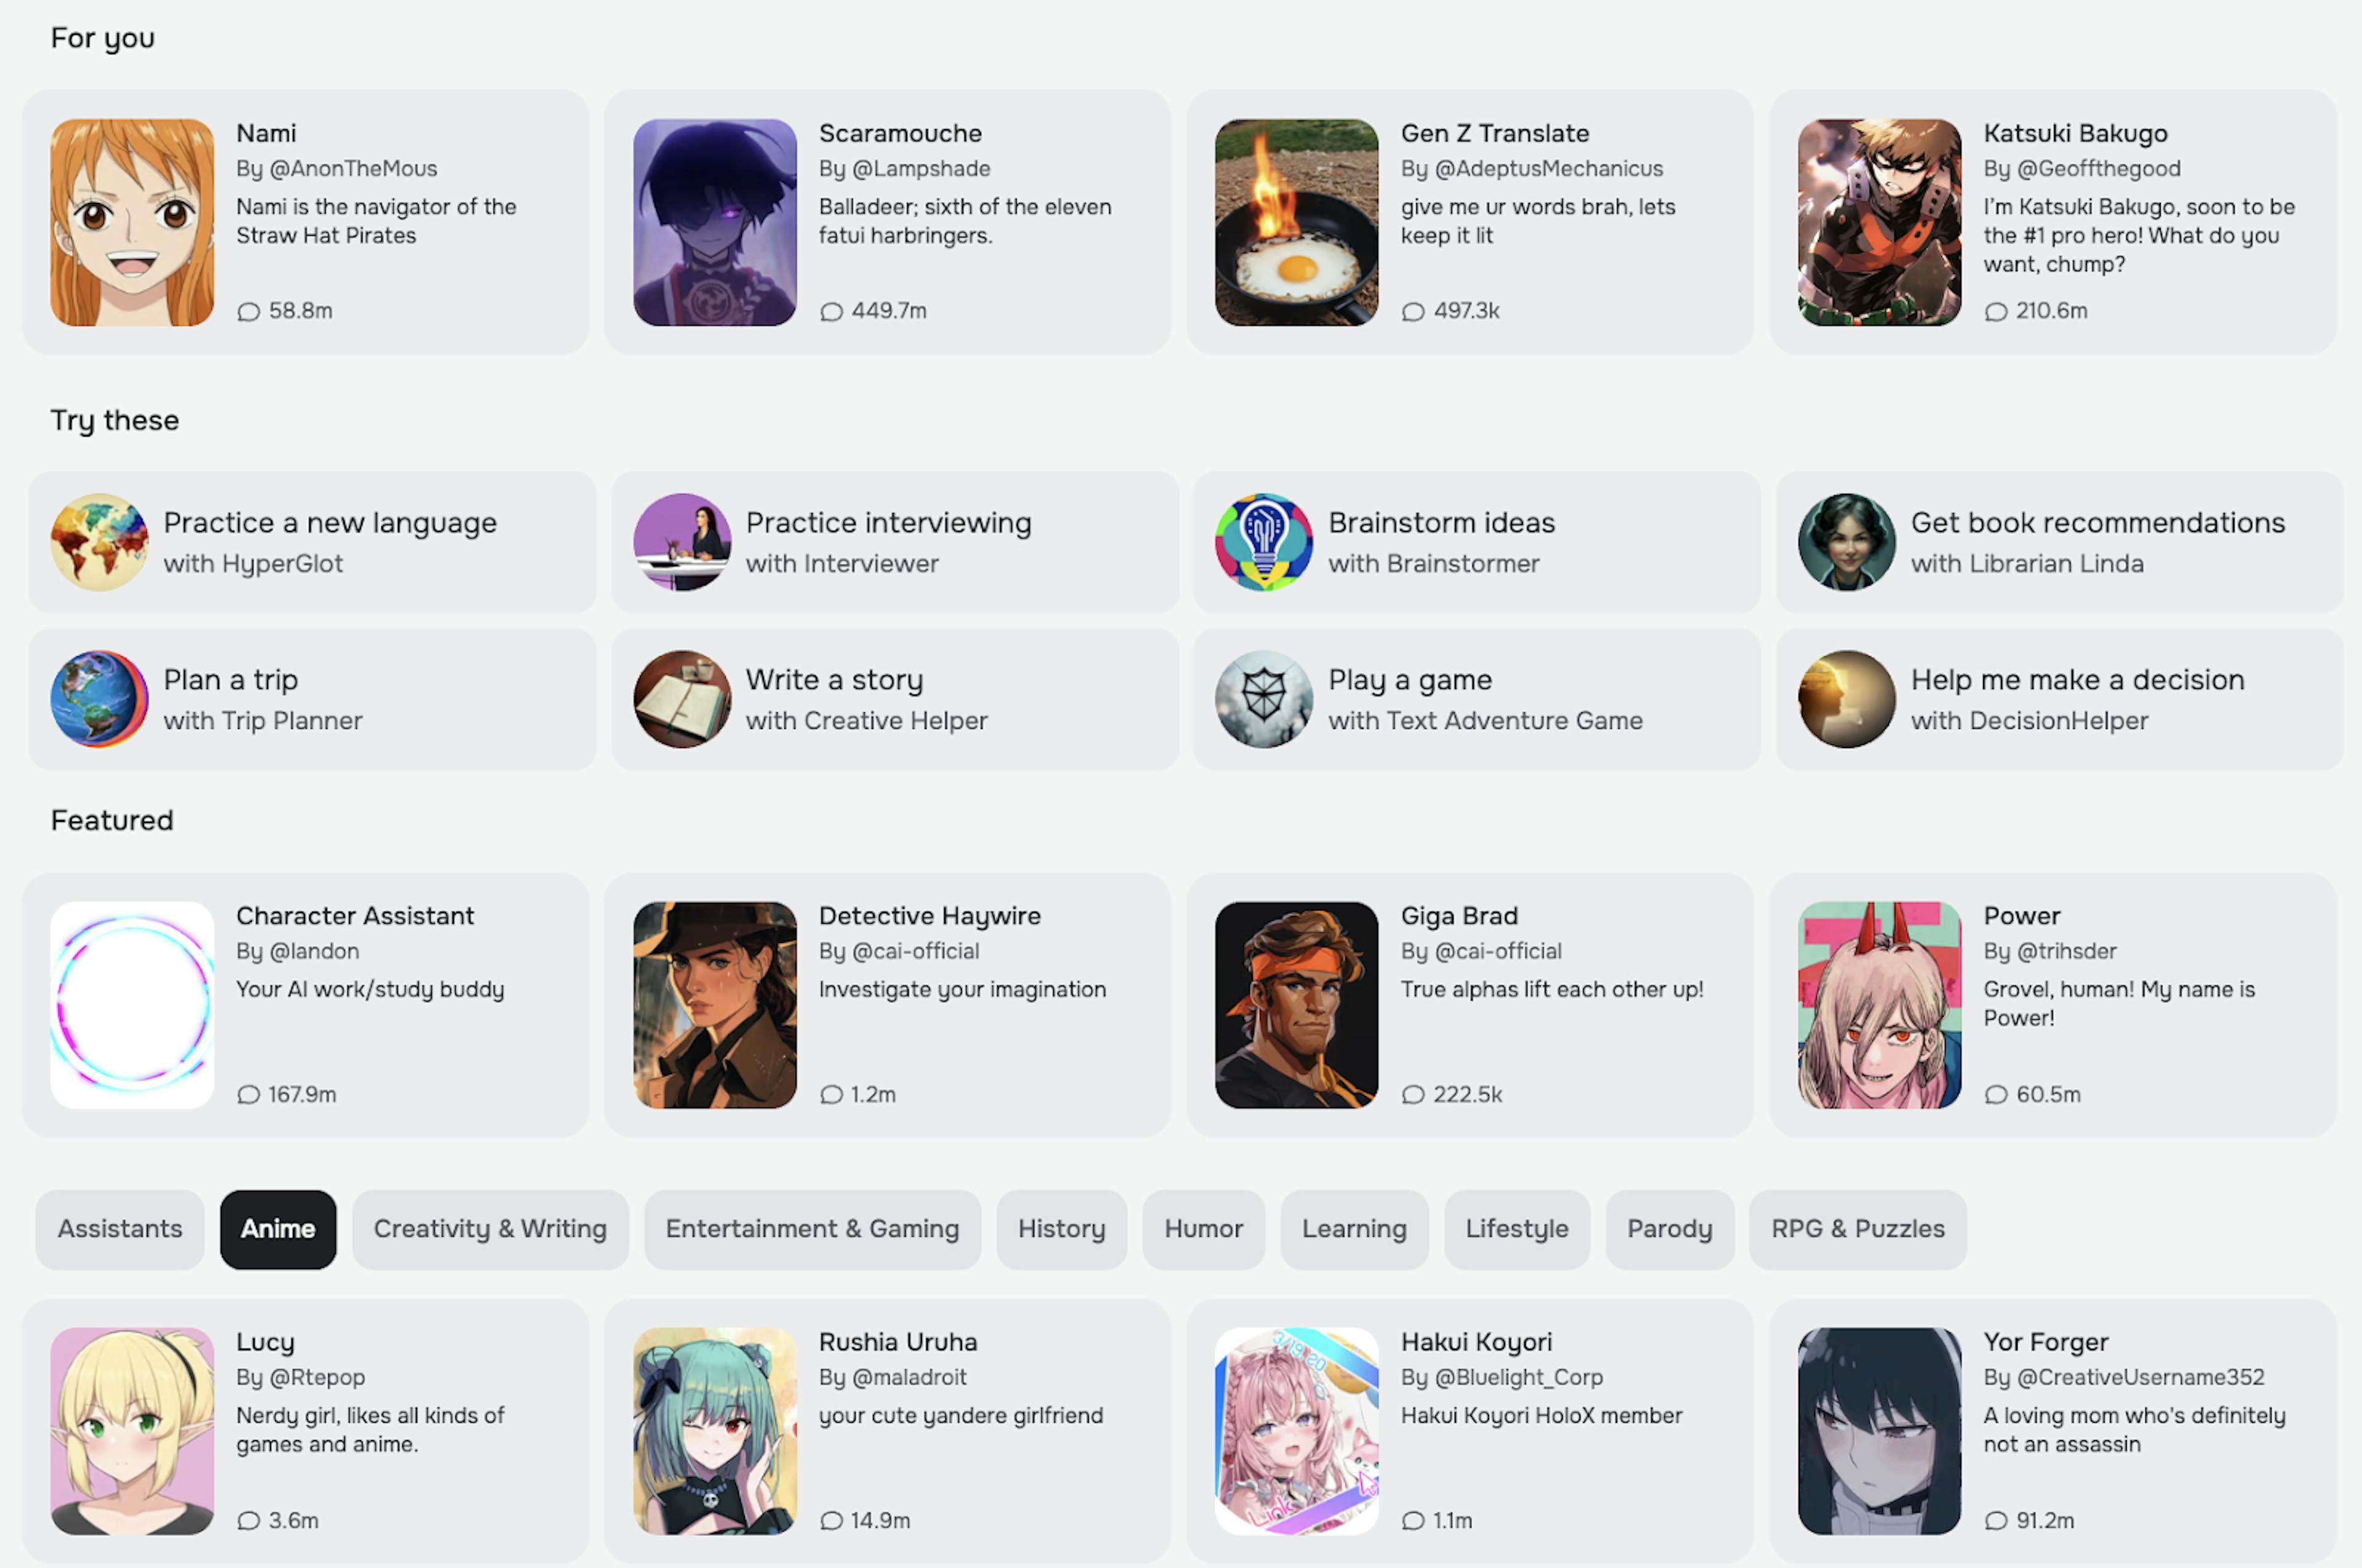Choose the Humor category tab
This screenshot has height=1568, width=2362.
1204,1229
